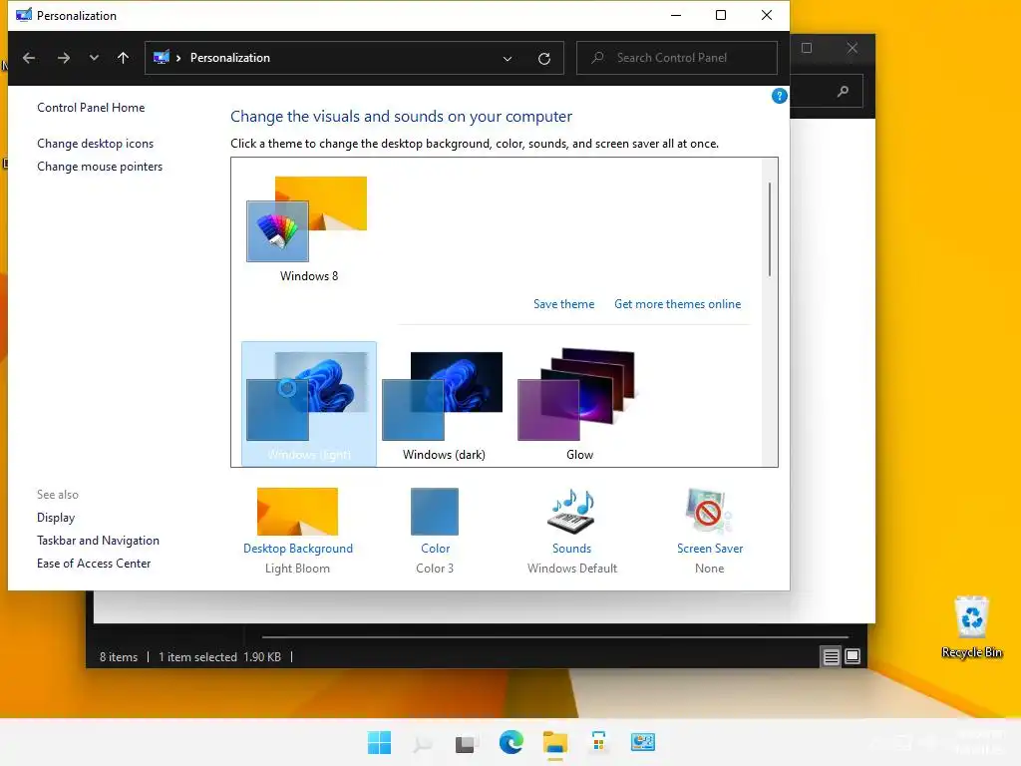Screen dimensions: 1021x766
Task: Click the Screen Saver label link
Action: [x=710, y=549]
